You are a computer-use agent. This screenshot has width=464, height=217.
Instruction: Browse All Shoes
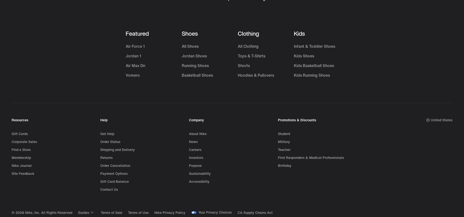(190, 46)
